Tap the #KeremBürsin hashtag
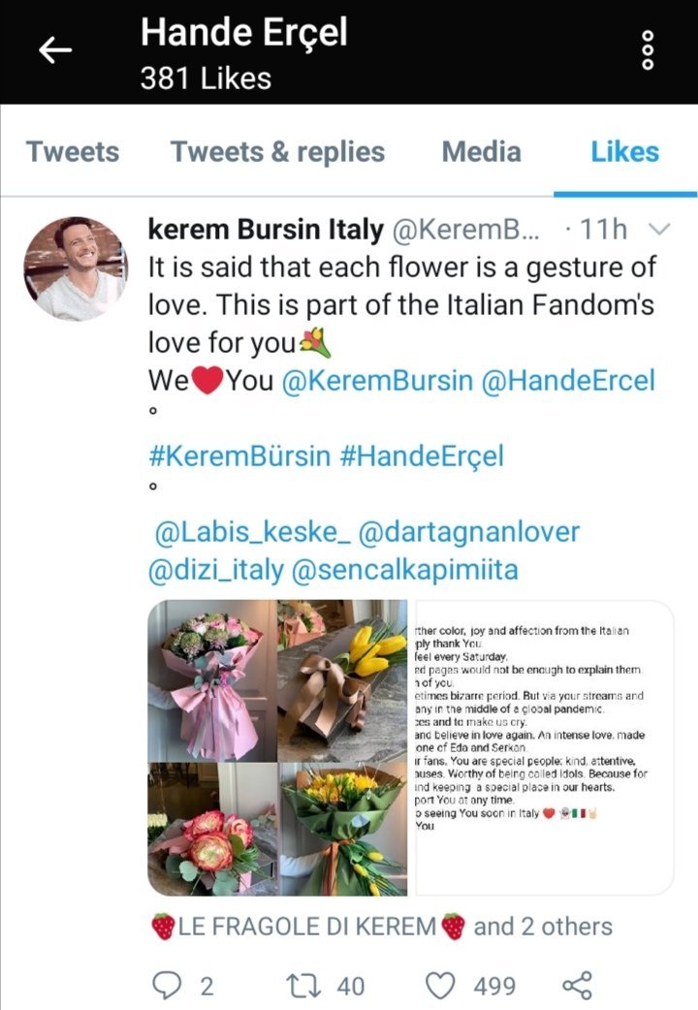698x1010 pixels. [239, 456]
